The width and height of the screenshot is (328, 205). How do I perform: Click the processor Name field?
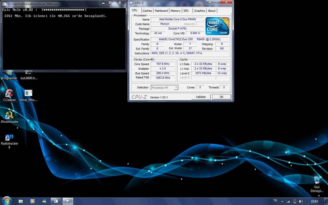pos(177,19)
